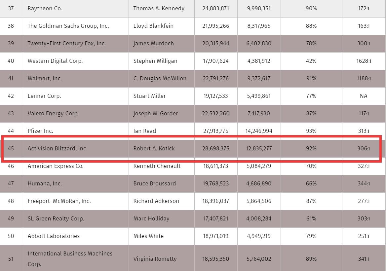Click Twenty-First Century Fox, Inc. name
The width and height of the screenshot is (386, 271).
point(67,43)
